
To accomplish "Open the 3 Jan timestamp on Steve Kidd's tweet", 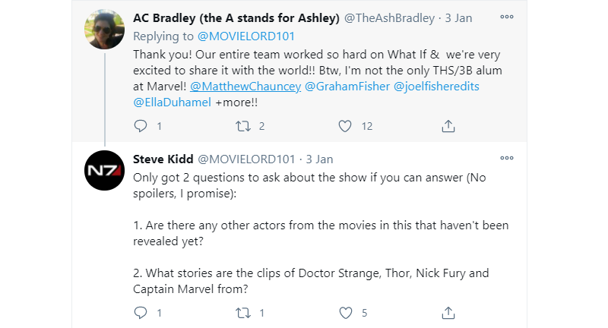I will tap(319, 159).
